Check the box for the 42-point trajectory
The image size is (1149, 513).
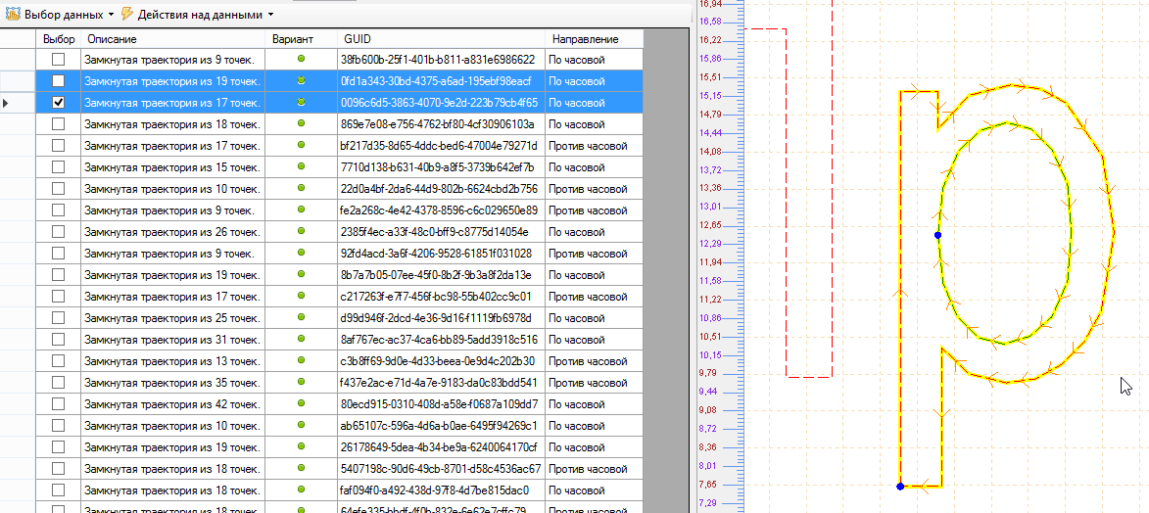(x=59, y=403)
